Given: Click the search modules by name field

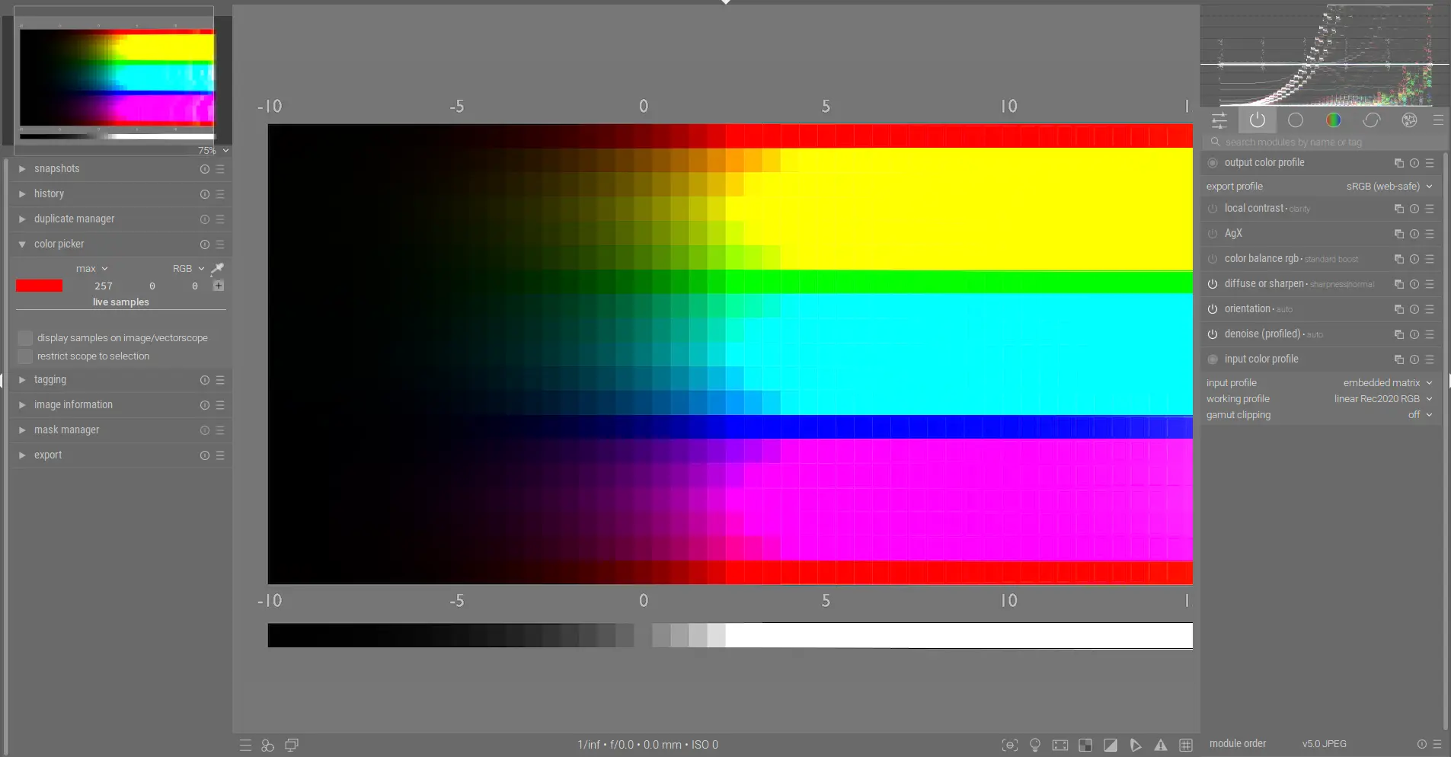Looking at the screenshot, I should (1325, 142).
